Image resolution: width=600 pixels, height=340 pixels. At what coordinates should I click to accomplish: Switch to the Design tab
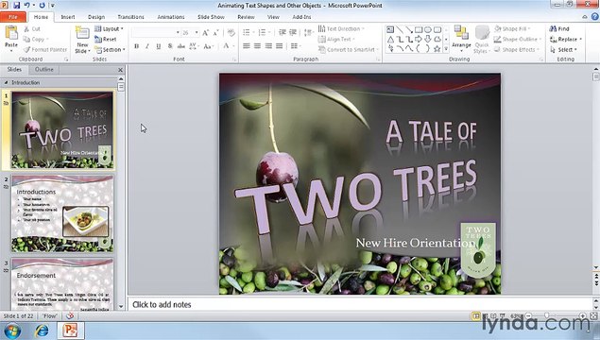pos(96,17)
